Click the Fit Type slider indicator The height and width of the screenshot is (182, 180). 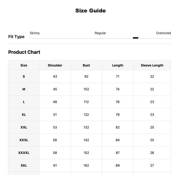coord(136,38)
